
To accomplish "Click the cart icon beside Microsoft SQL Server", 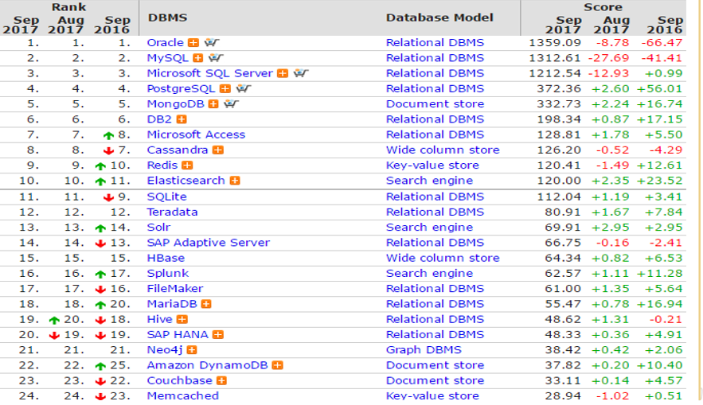I will click(301, 73).
